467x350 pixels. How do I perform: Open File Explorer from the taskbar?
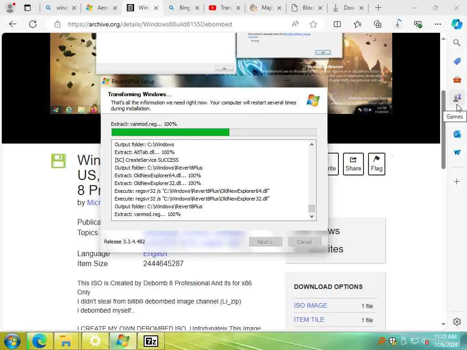pos(66,341)
